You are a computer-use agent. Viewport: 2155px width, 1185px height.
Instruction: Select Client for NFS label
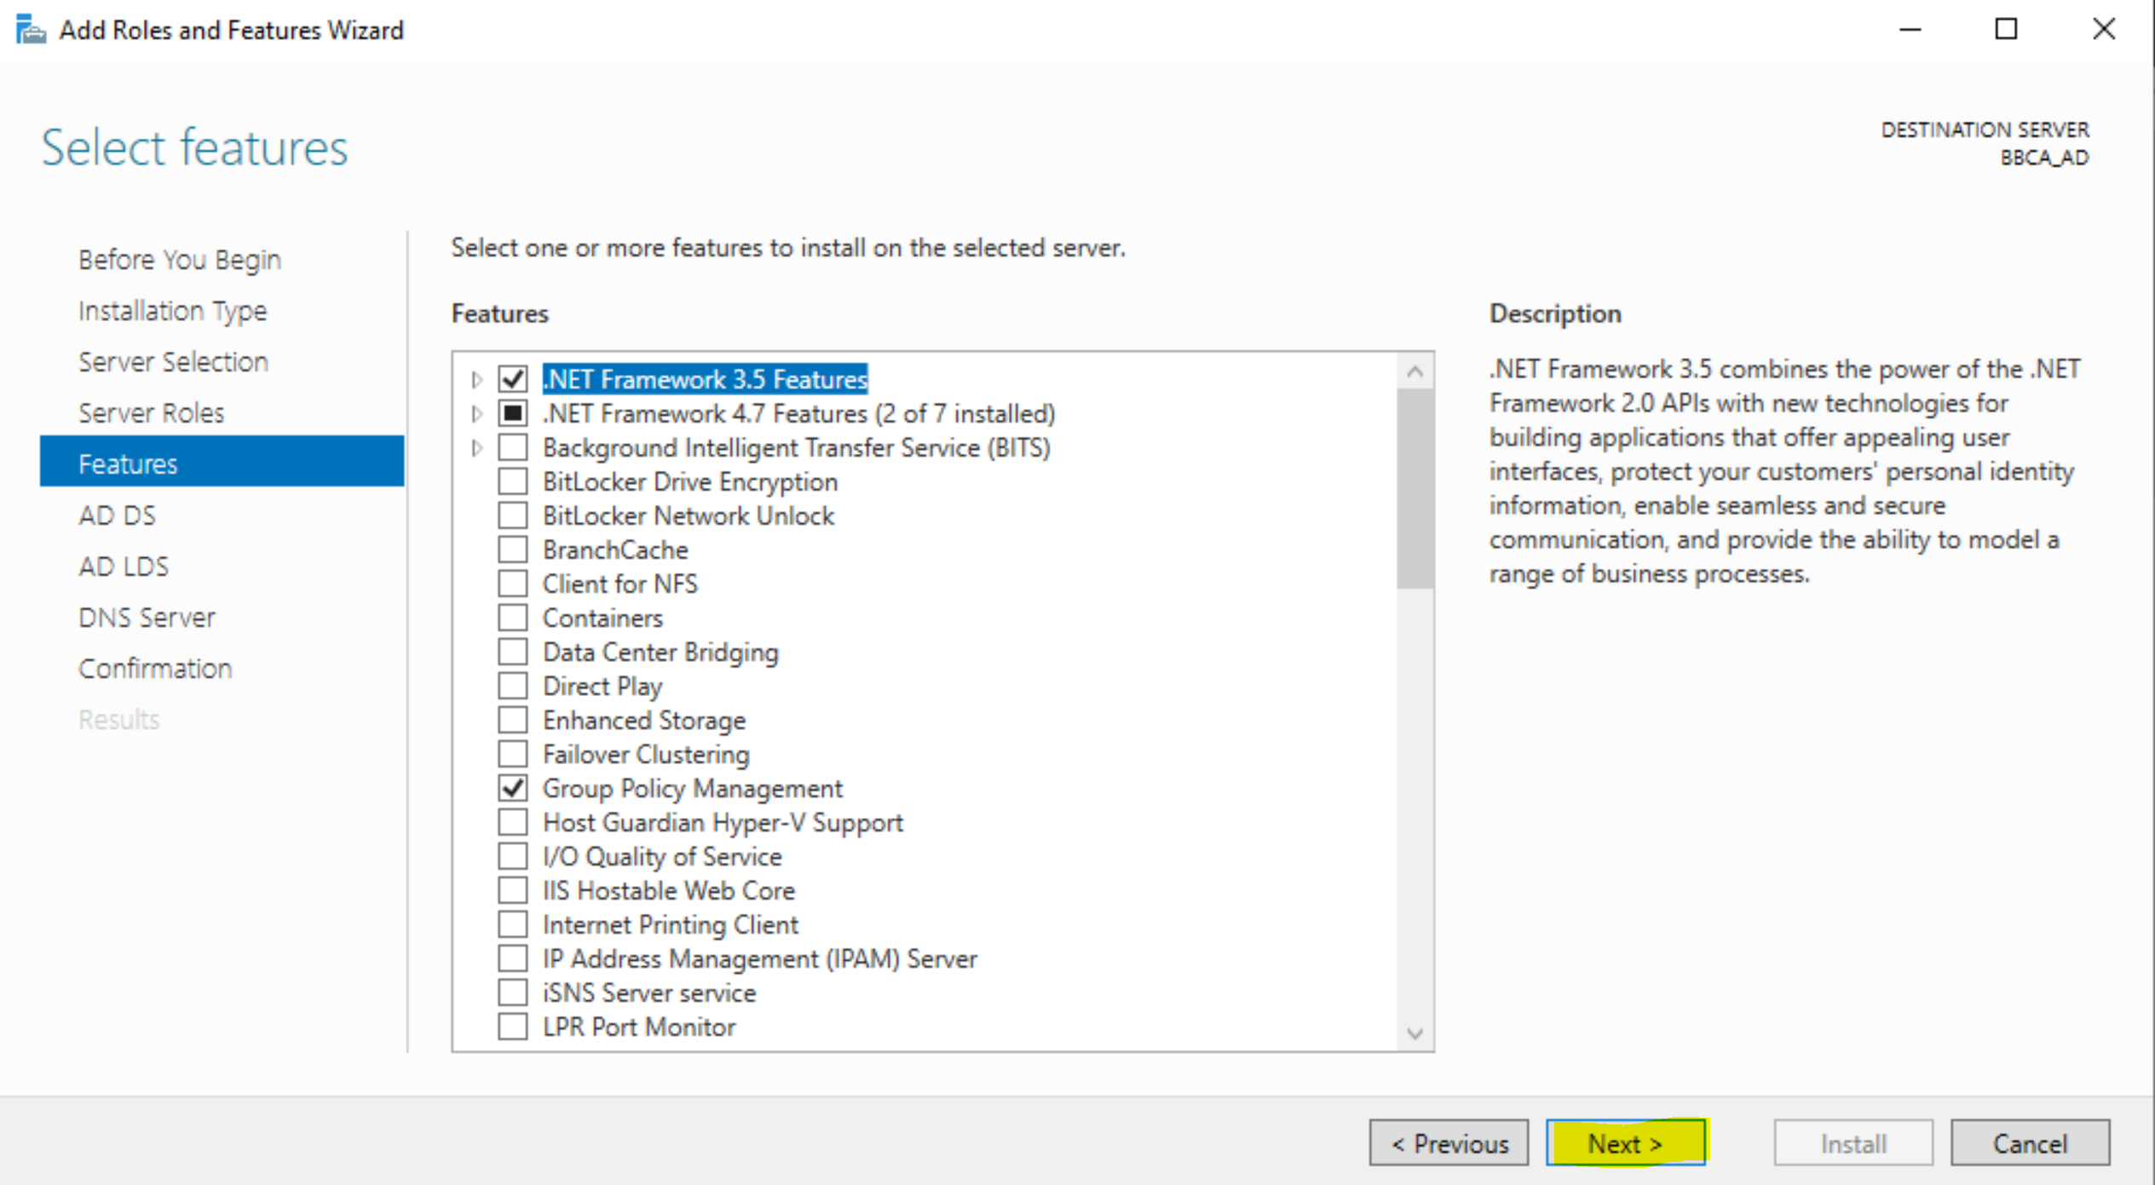point(620,584)
